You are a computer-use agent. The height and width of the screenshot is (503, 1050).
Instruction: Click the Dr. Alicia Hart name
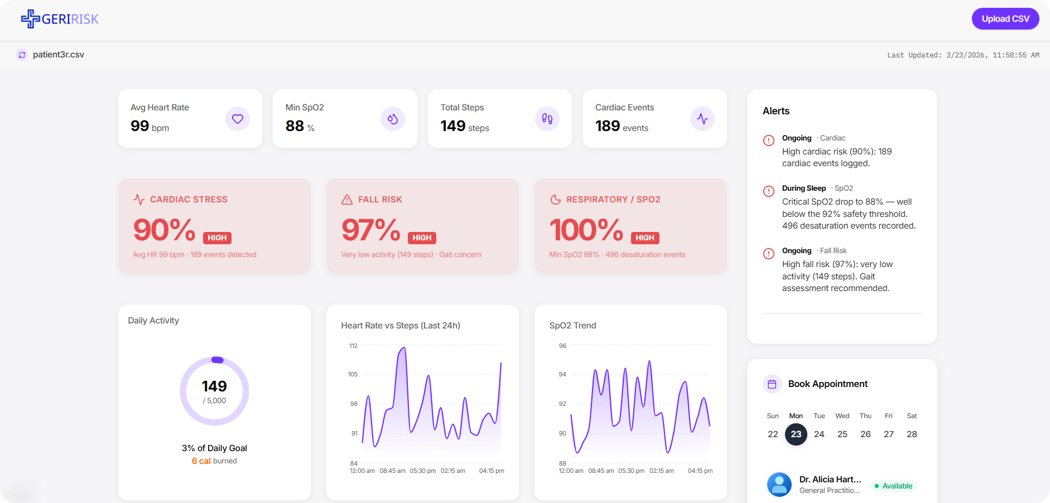click(x=830, y=480)
